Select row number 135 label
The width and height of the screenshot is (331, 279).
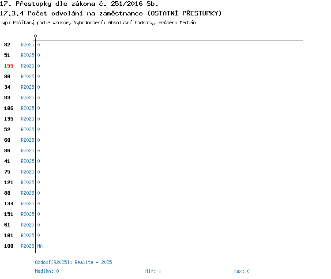click(9, 119)
